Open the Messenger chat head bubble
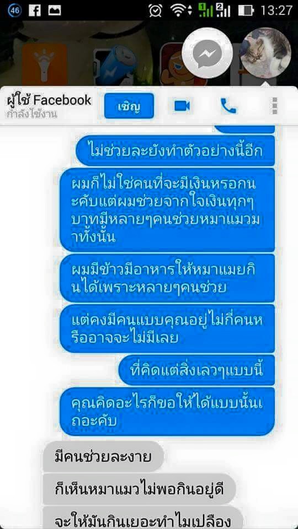This screenshot has width=298, height=529. [x=207, y=53]
